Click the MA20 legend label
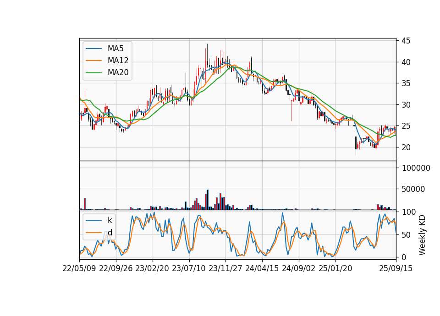440x316 pixels. coord(118,72)
